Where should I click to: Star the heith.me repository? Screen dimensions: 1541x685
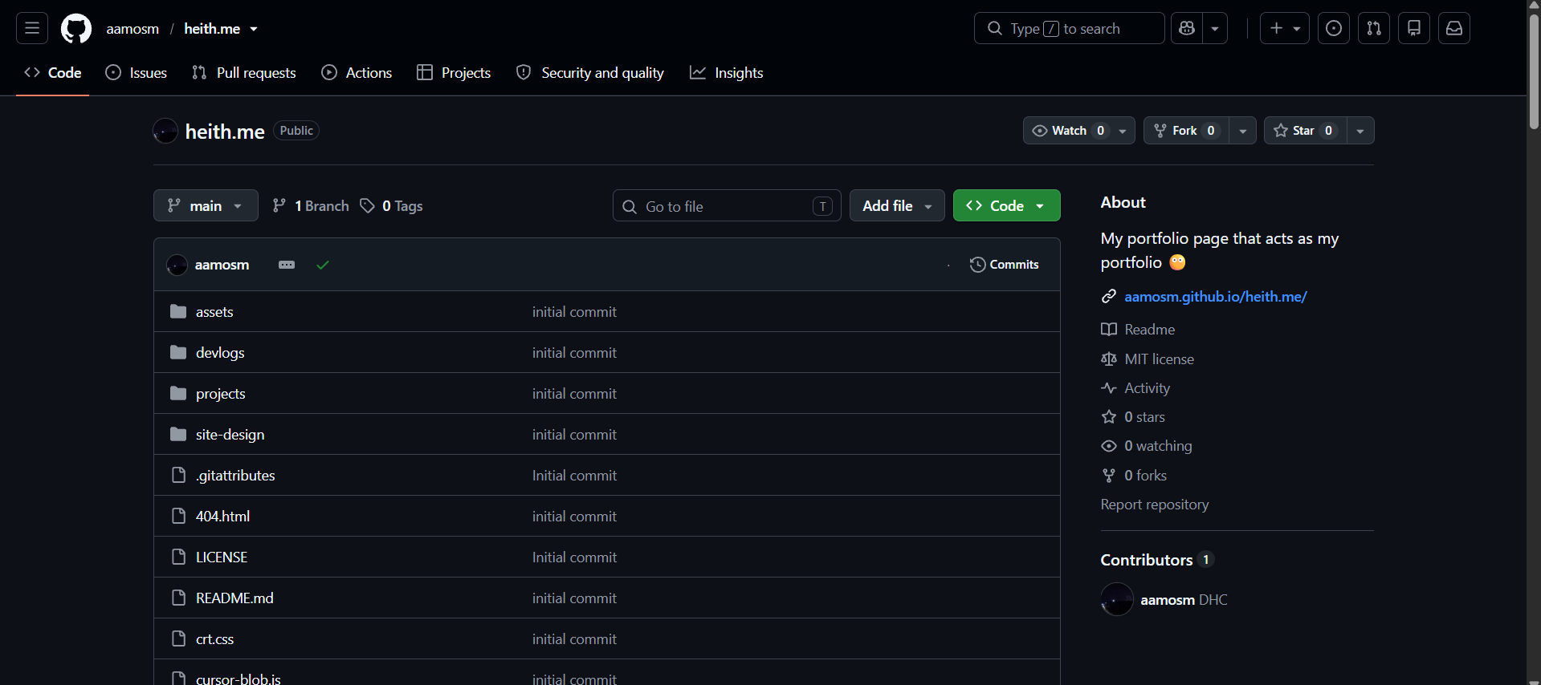(x=1305, y=131)
